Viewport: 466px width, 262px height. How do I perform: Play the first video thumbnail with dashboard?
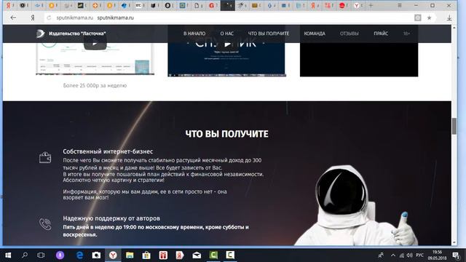point(95,44)
